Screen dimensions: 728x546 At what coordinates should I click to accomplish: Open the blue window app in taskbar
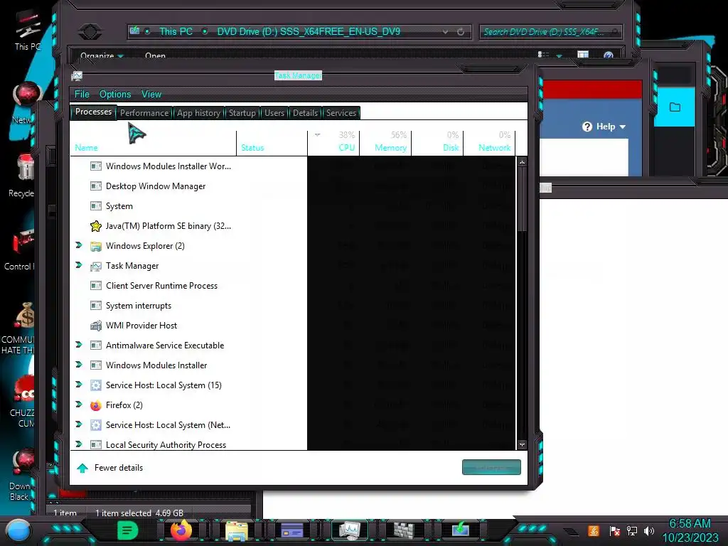click(292, 530)
